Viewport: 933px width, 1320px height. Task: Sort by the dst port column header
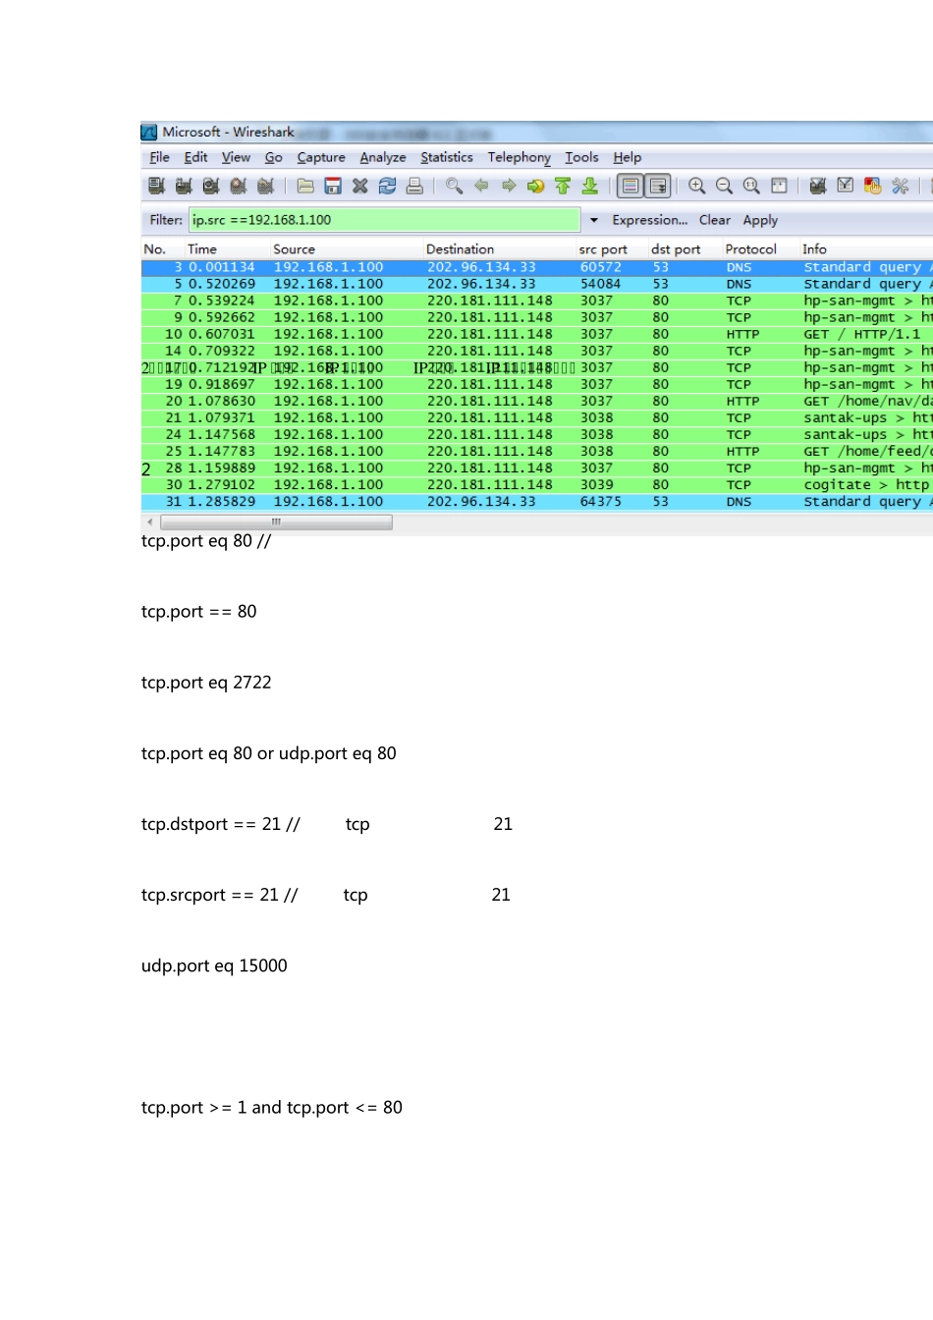[x=676, y=249]
